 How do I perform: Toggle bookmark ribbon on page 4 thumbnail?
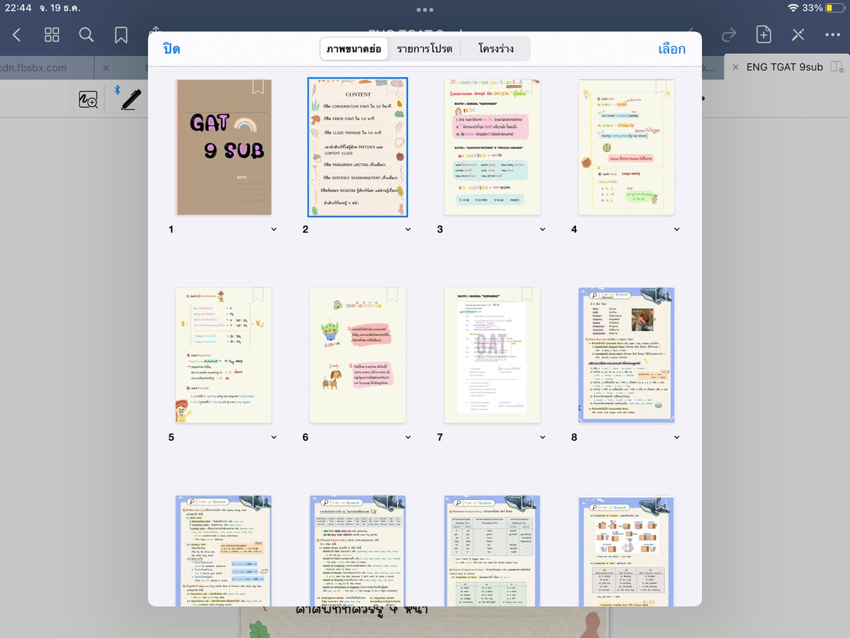click(x=662, y=86)
